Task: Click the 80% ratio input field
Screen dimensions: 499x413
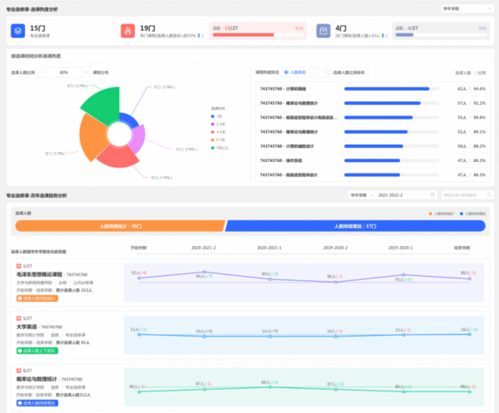Action: point(64,72)
